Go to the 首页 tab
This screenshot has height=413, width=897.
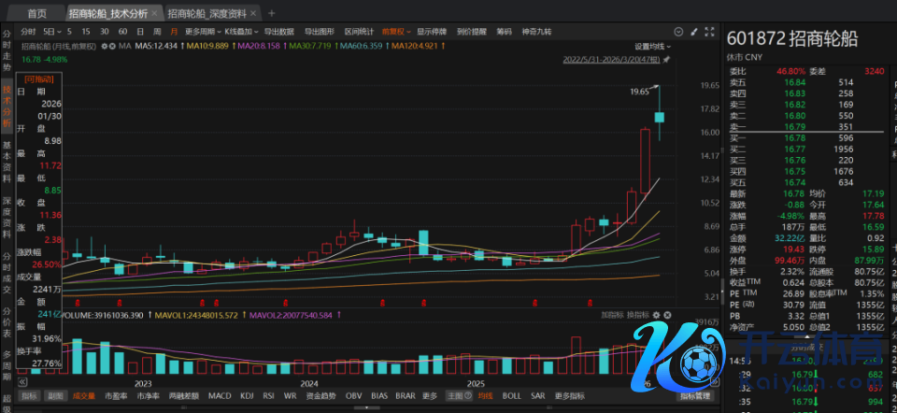pos(36,13)
